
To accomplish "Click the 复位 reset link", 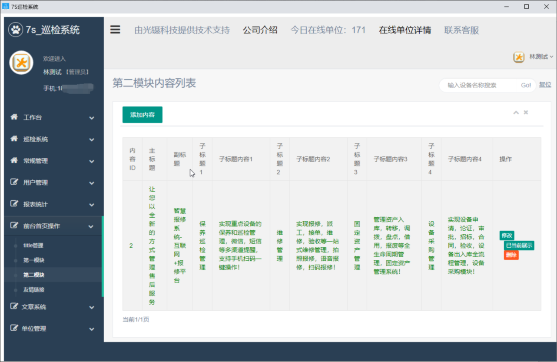I will pyautogui.click(x=545, y=84).
